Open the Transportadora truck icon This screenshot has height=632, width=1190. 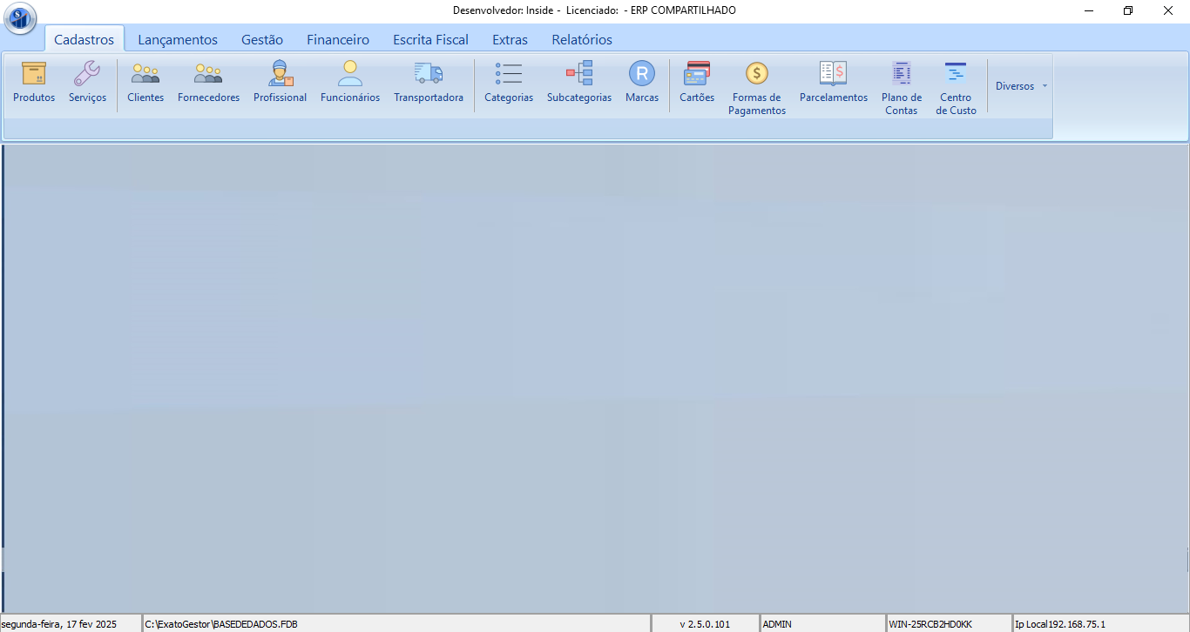(x=428, y=74)
